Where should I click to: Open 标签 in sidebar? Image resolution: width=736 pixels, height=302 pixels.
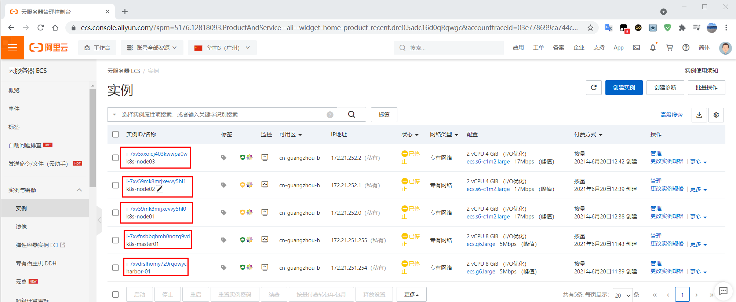[x=14, y=127]
